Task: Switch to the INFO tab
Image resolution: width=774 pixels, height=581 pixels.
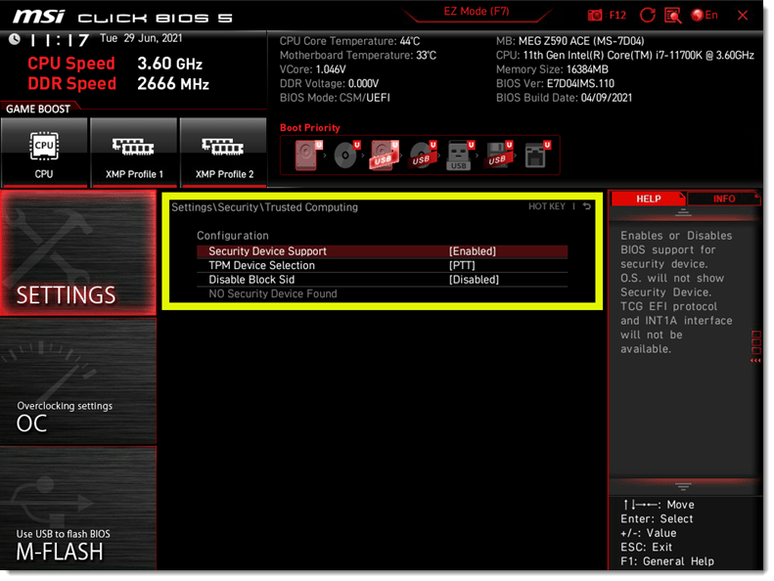Action: (x=724, y=199)
